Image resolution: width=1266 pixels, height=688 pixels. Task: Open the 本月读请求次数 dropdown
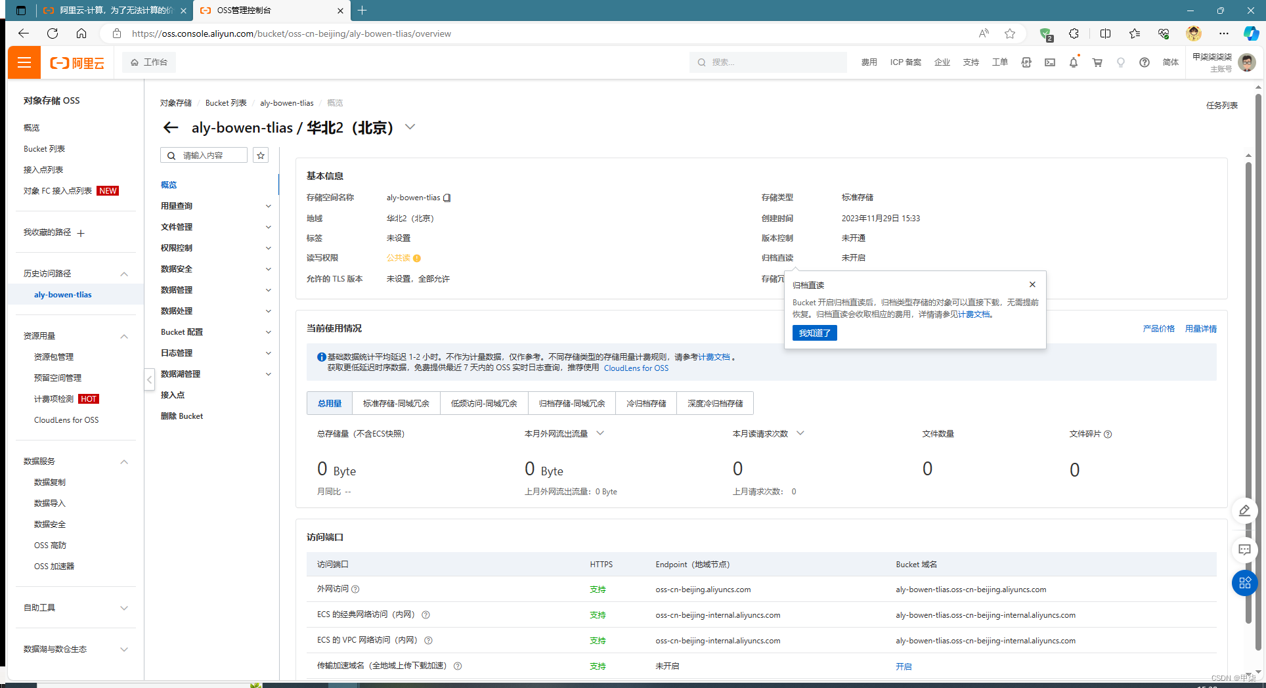(800, 433)
